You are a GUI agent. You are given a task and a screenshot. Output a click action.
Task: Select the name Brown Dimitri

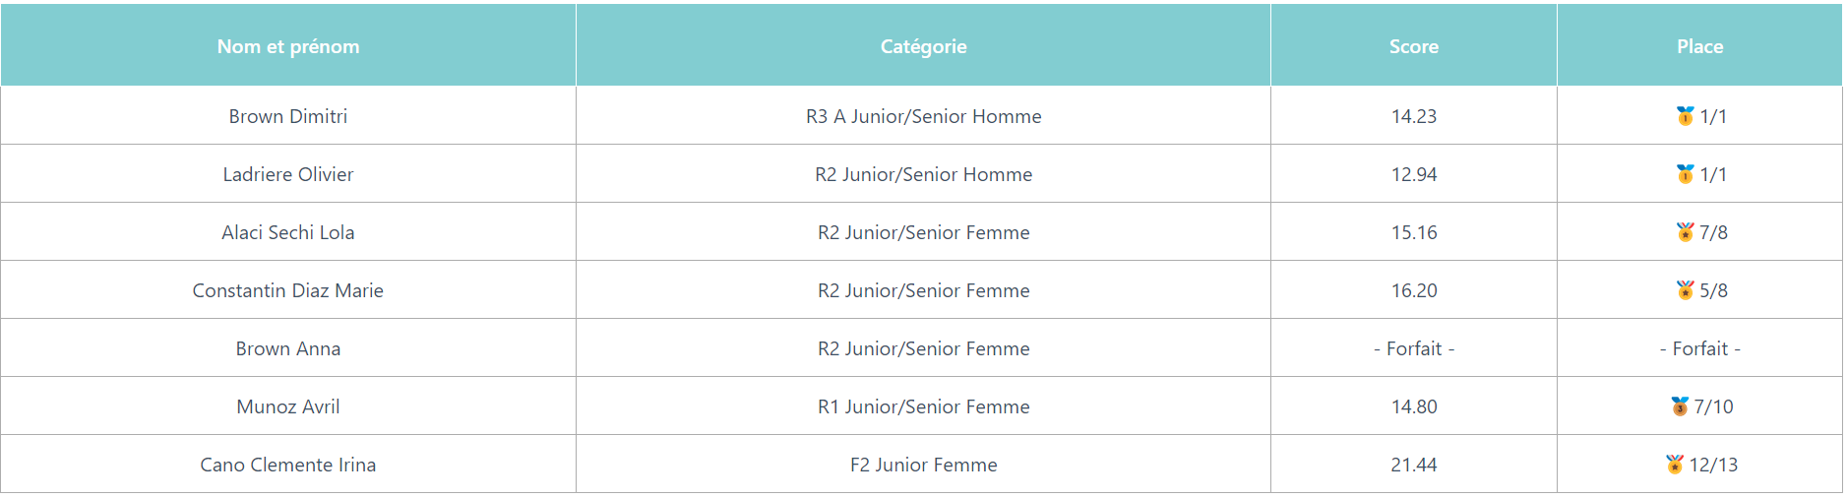coord(288,116)
